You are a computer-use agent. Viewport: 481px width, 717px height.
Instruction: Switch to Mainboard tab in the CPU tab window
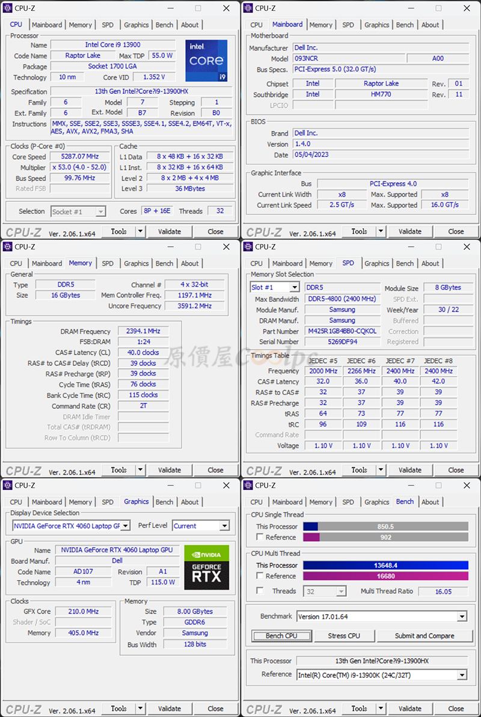[47, 25]
